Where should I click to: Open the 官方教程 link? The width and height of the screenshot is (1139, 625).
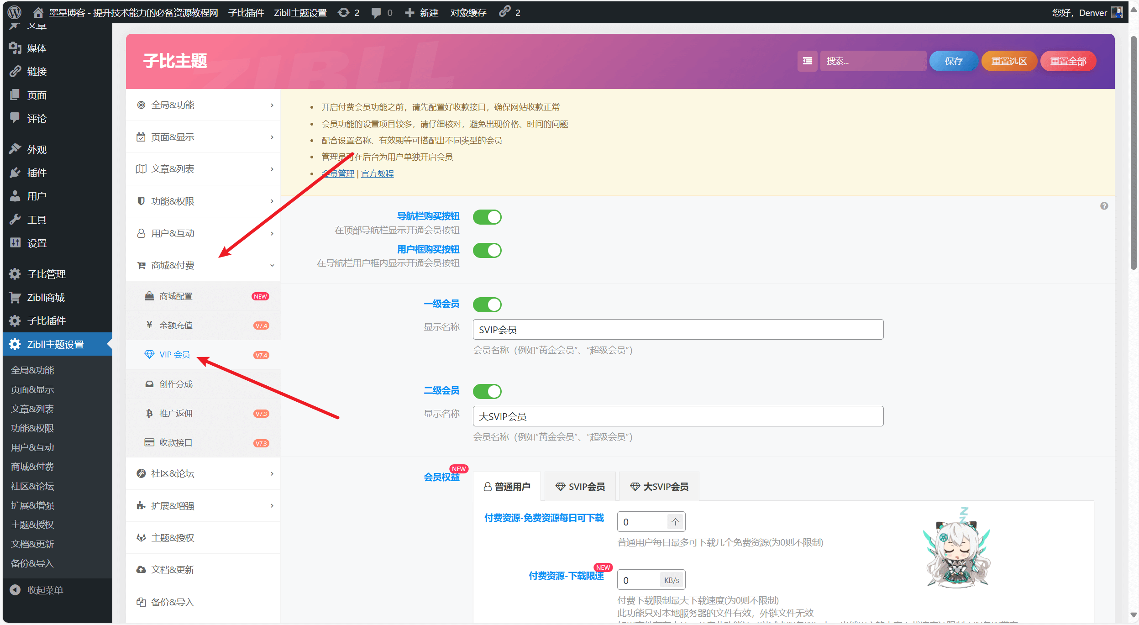click(378, 173)
